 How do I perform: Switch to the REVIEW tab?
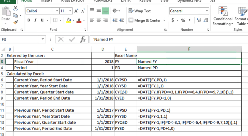[x=145, y=1]
